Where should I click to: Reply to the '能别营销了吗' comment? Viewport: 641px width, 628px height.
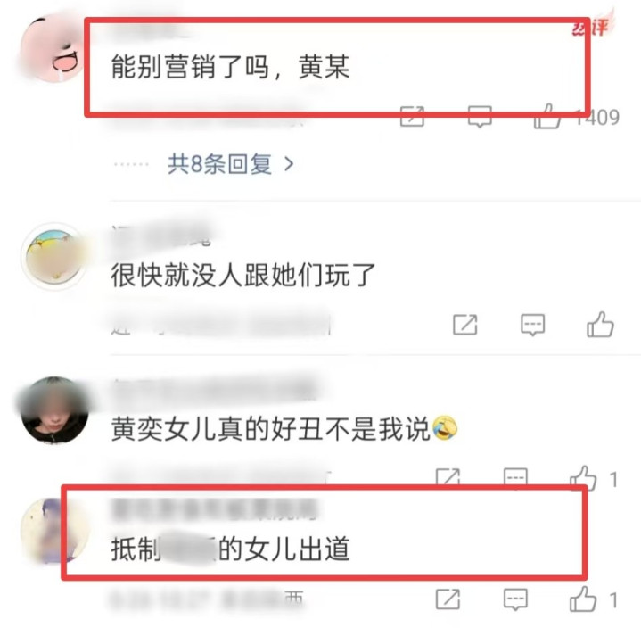click(x=480, y=117)
